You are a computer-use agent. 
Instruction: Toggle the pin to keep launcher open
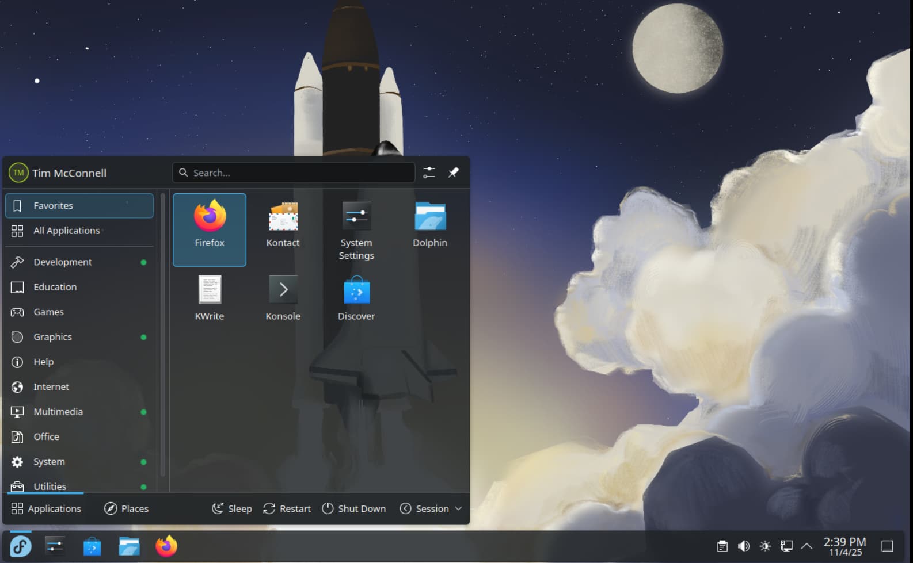pos(454,173)
